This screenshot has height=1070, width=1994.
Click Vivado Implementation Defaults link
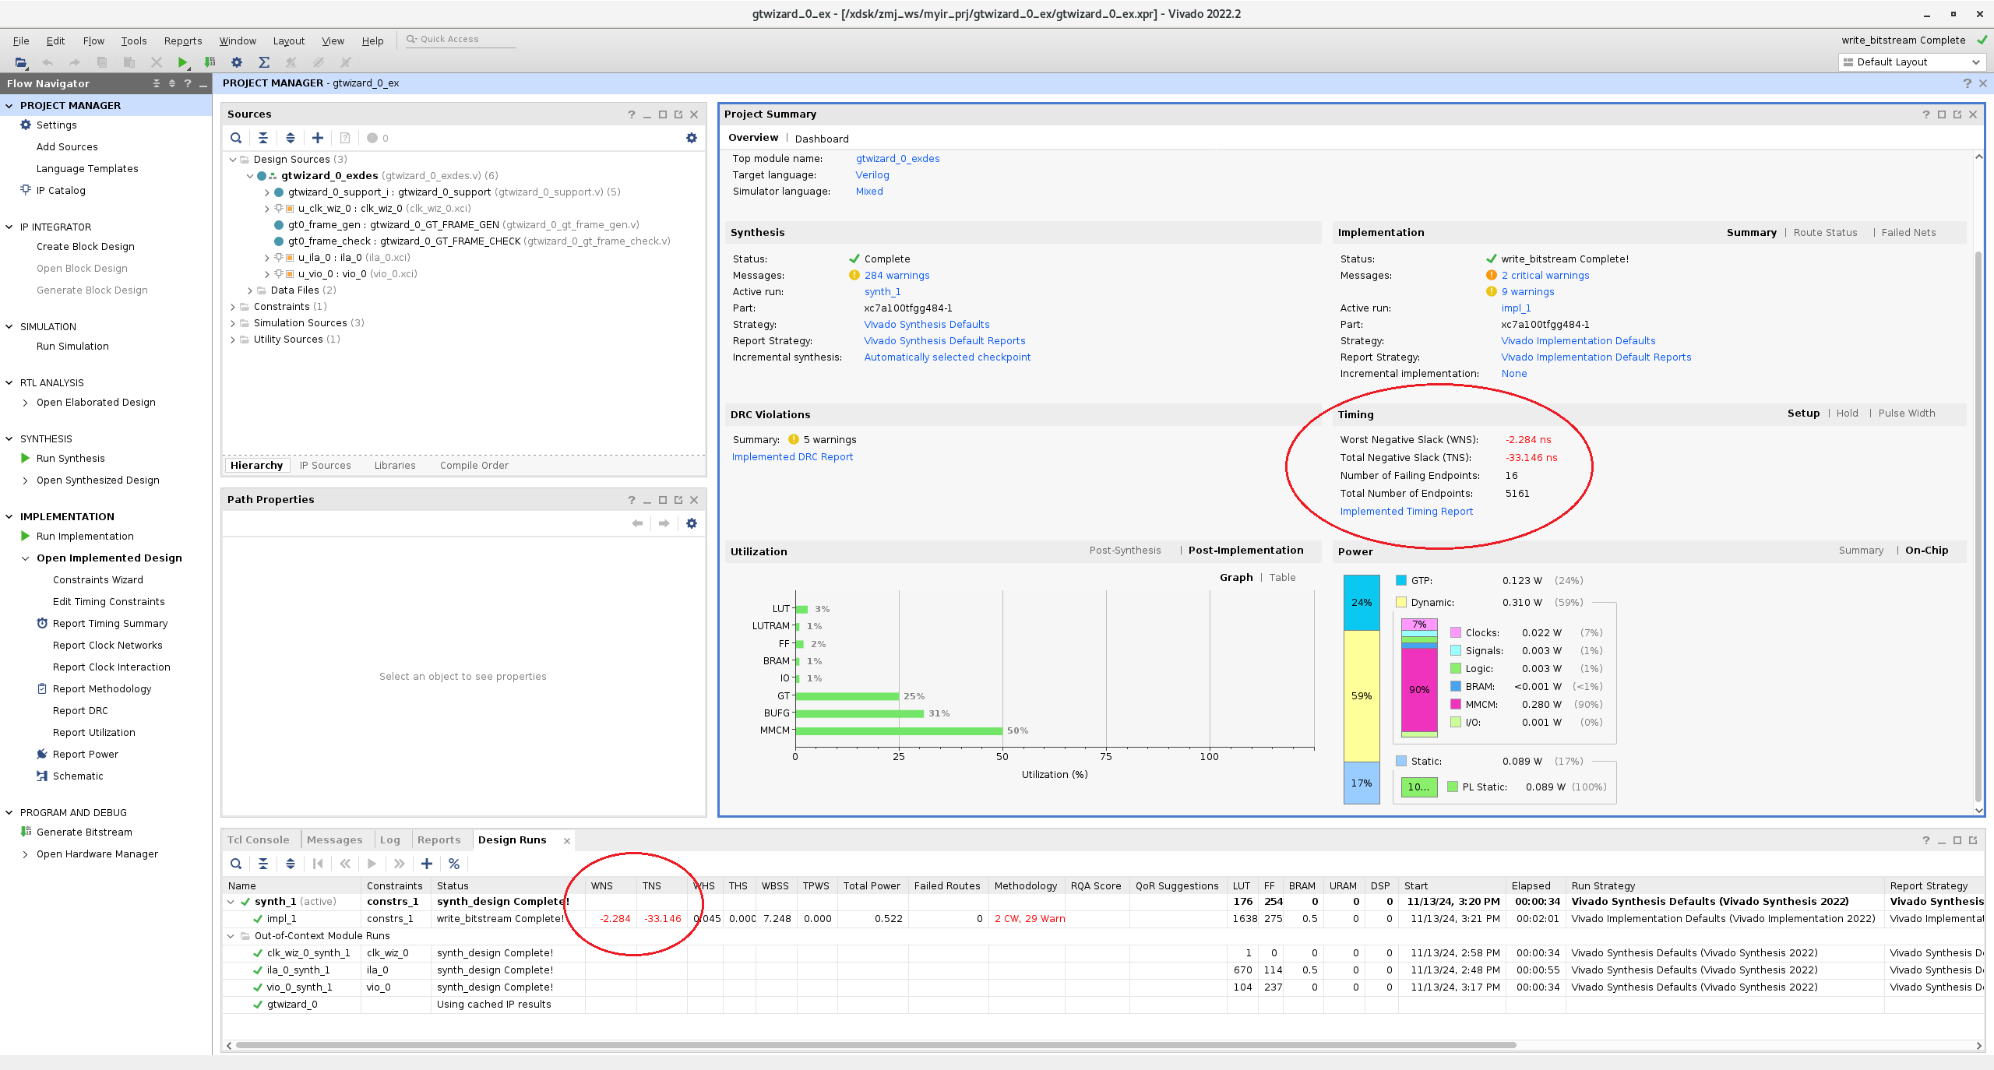1578,341
